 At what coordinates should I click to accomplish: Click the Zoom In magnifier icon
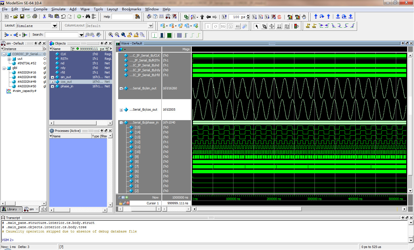click(111, 35)
